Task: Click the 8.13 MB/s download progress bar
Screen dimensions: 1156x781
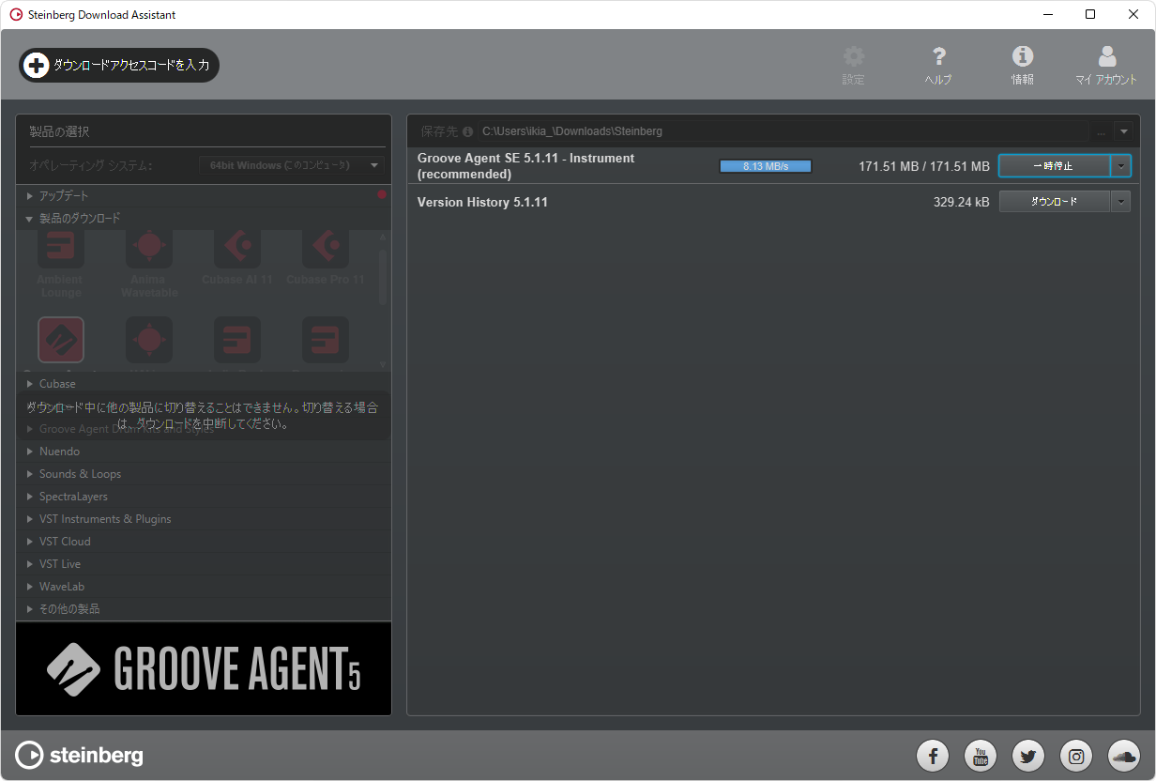Action: 766,166
